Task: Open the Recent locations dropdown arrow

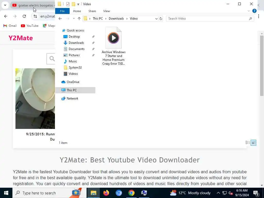Action: tap(74, 19)
